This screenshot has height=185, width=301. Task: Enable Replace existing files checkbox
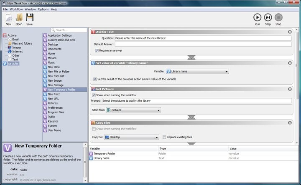click(x=164, y=137)
